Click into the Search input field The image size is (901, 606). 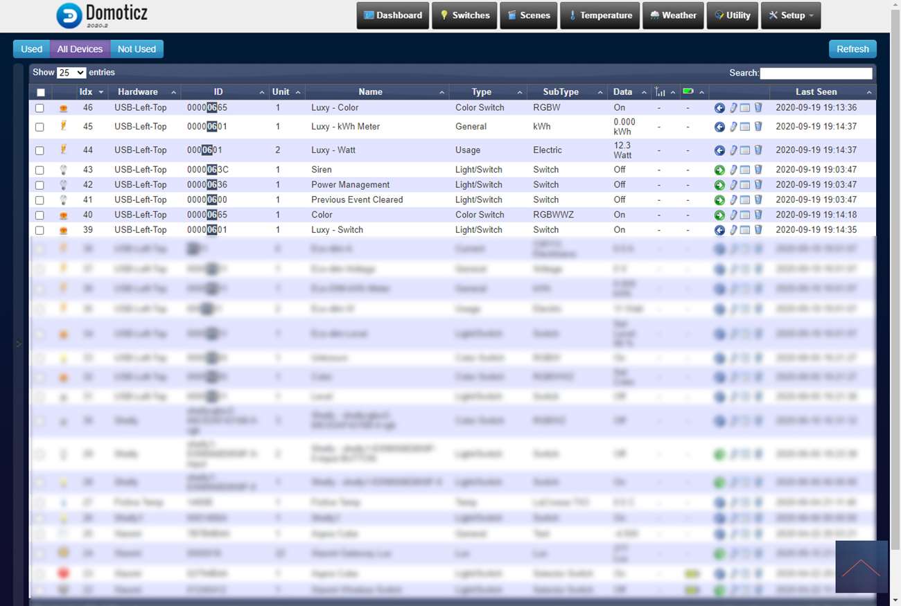816,73
